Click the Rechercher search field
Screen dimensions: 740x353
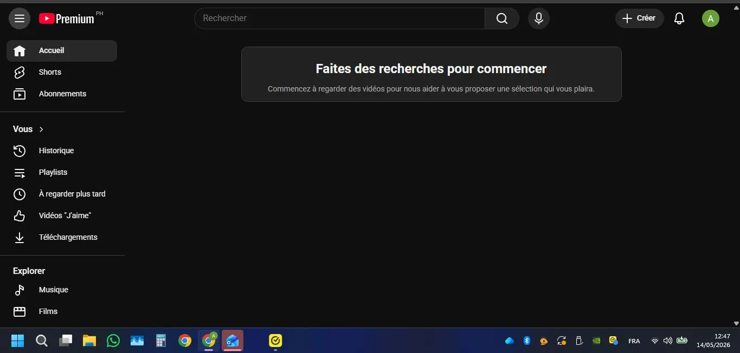click(339, 18)
